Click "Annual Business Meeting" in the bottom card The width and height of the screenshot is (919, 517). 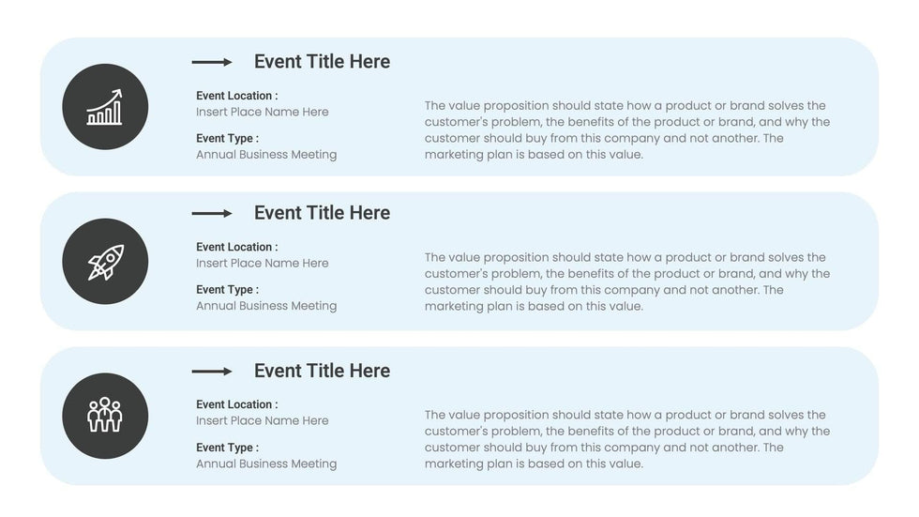(x=266, y=464)
